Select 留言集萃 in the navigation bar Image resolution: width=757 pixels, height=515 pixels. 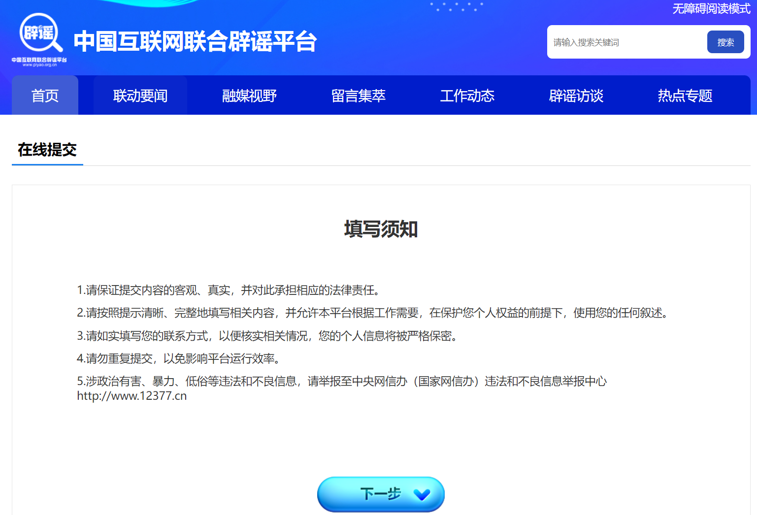[358, 96]
